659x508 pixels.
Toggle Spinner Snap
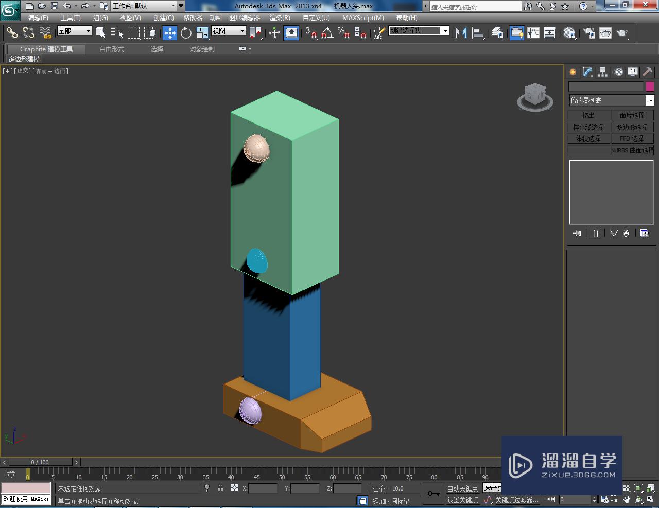tap(360, 33)
